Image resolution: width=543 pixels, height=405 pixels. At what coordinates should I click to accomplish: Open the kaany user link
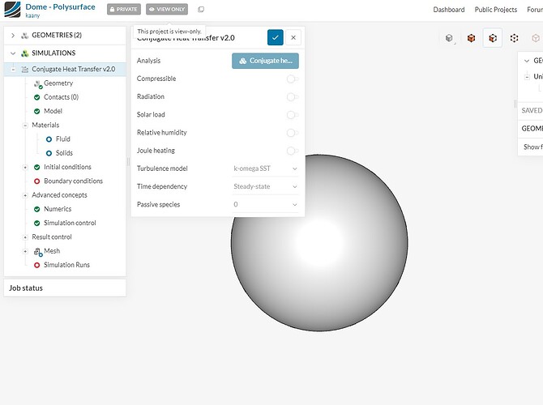coord(32,15)
